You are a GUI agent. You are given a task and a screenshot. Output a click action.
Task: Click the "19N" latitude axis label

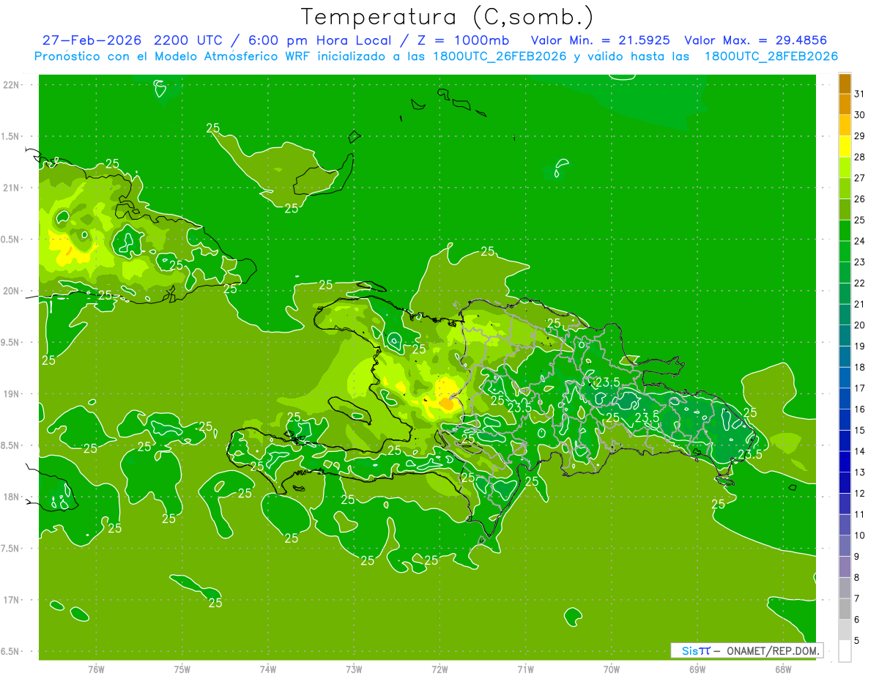pos(11,394)
